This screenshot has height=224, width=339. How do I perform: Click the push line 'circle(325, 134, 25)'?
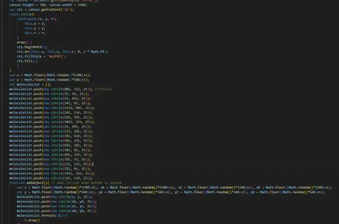(x=51, y=178)
